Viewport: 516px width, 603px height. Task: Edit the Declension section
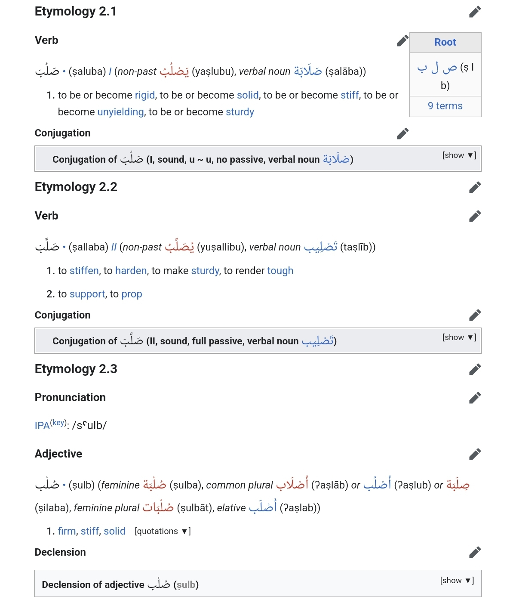click(475, 552)
